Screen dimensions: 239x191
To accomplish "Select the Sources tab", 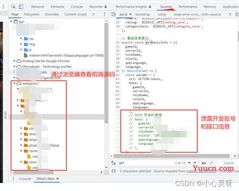I will click(x=166, y=7).
